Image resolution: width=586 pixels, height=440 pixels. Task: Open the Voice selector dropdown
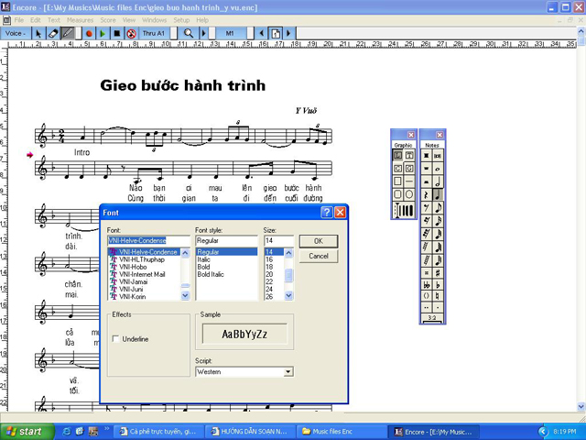(17, 33)
